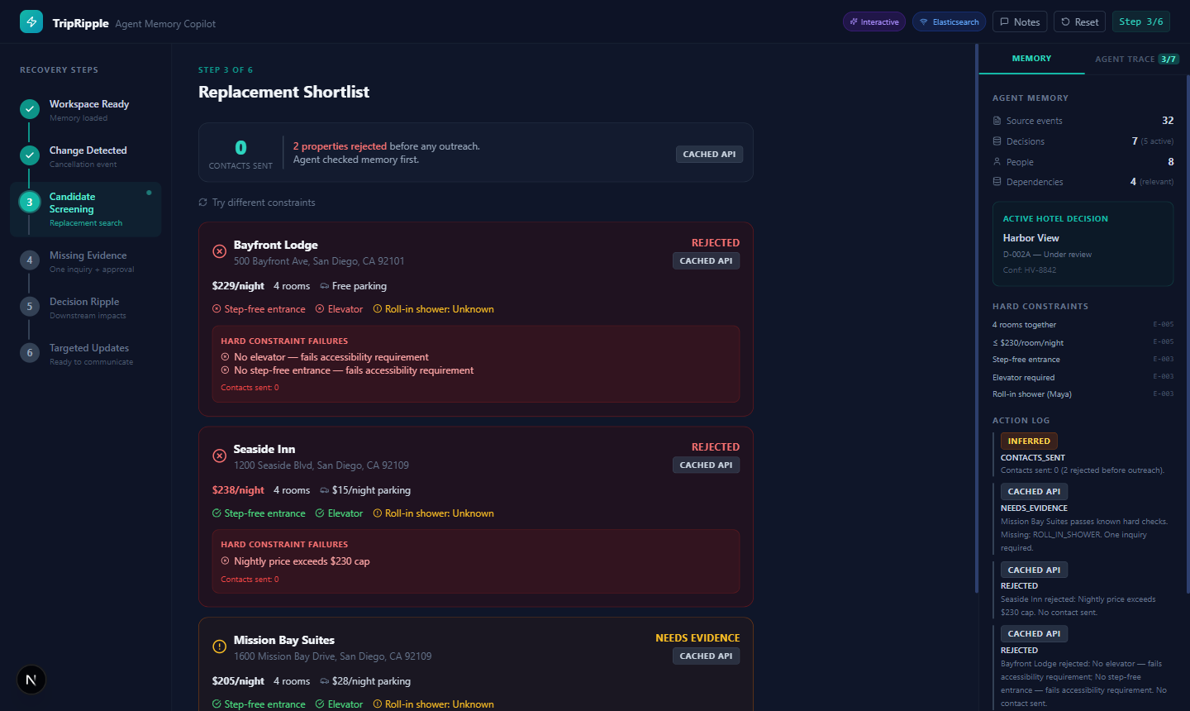Open the Agent Trace tab
Image resolution: width=1190 pixels, height=711 pixels.
pyautogui.click(x=1137, y=59)
